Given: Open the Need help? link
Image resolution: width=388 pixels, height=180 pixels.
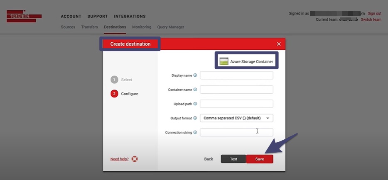Looking at the screenshot, I should click(x=120, y=159).
